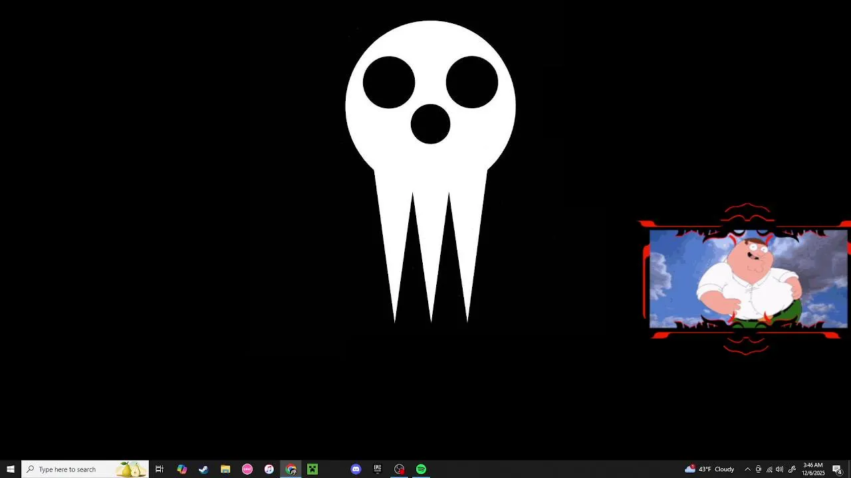Launch Microsoft Copilot from the taskbar
Viewport: 851px width, 478px height.
click(x=182, y=469)
